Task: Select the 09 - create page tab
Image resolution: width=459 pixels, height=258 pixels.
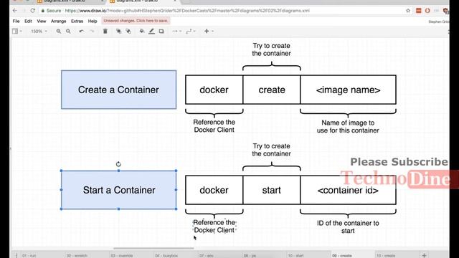Action: 342,256
